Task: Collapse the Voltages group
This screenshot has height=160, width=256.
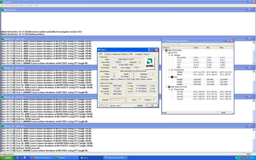Action: click(x=169, y=55)
